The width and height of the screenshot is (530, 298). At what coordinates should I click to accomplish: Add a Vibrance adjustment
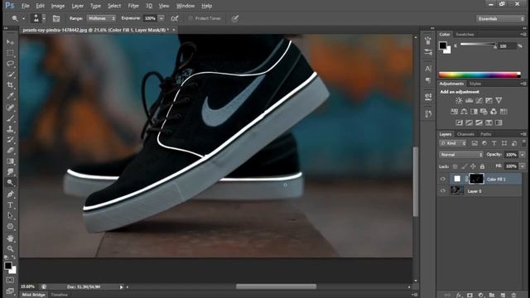pos(499,100)
